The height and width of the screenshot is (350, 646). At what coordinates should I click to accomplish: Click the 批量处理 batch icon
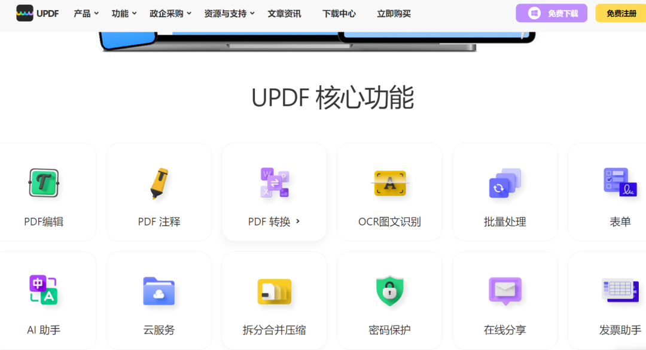(505, 183)
